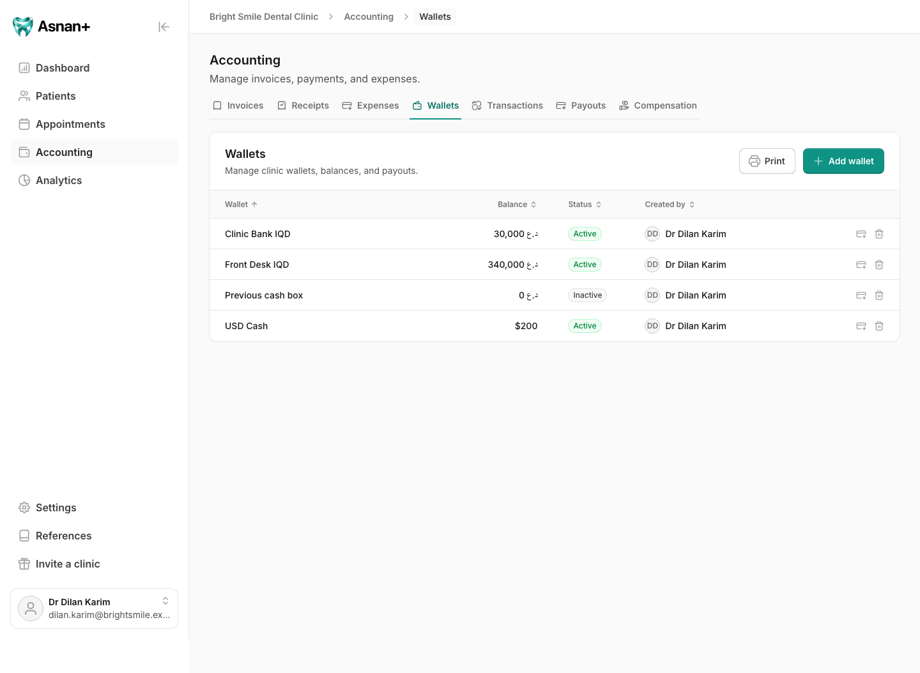Sort by the Status column header
Image resolution: width=920 pixels, height=673 pixels.
click(x=585, y=205)
